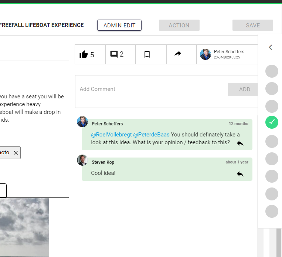This screenshot has height=257, width=282.
Task: Bookmark this idea with the bookmark icon
Action: [x=147, y=54]
